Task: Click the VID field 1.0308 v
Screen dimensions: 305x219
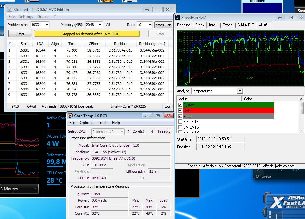Action: pos(102,165)
